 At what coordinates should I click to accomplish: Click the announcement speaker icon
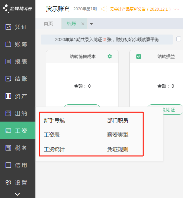point(104,9)
